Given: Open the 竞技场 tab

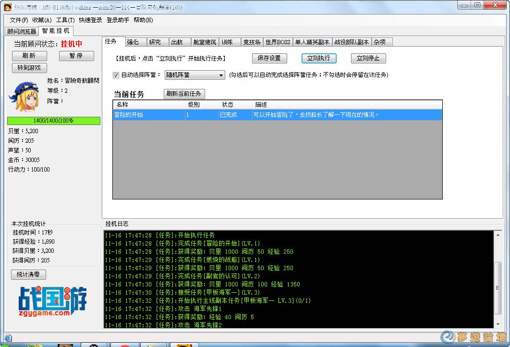Looking at the screenshot, I should click(252, 42).
